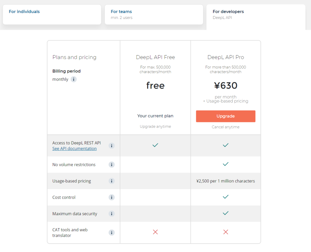This screenshot has height=252, width=311.
Task: Upgrade to DeepL API Pro
Action: point(226,116)
